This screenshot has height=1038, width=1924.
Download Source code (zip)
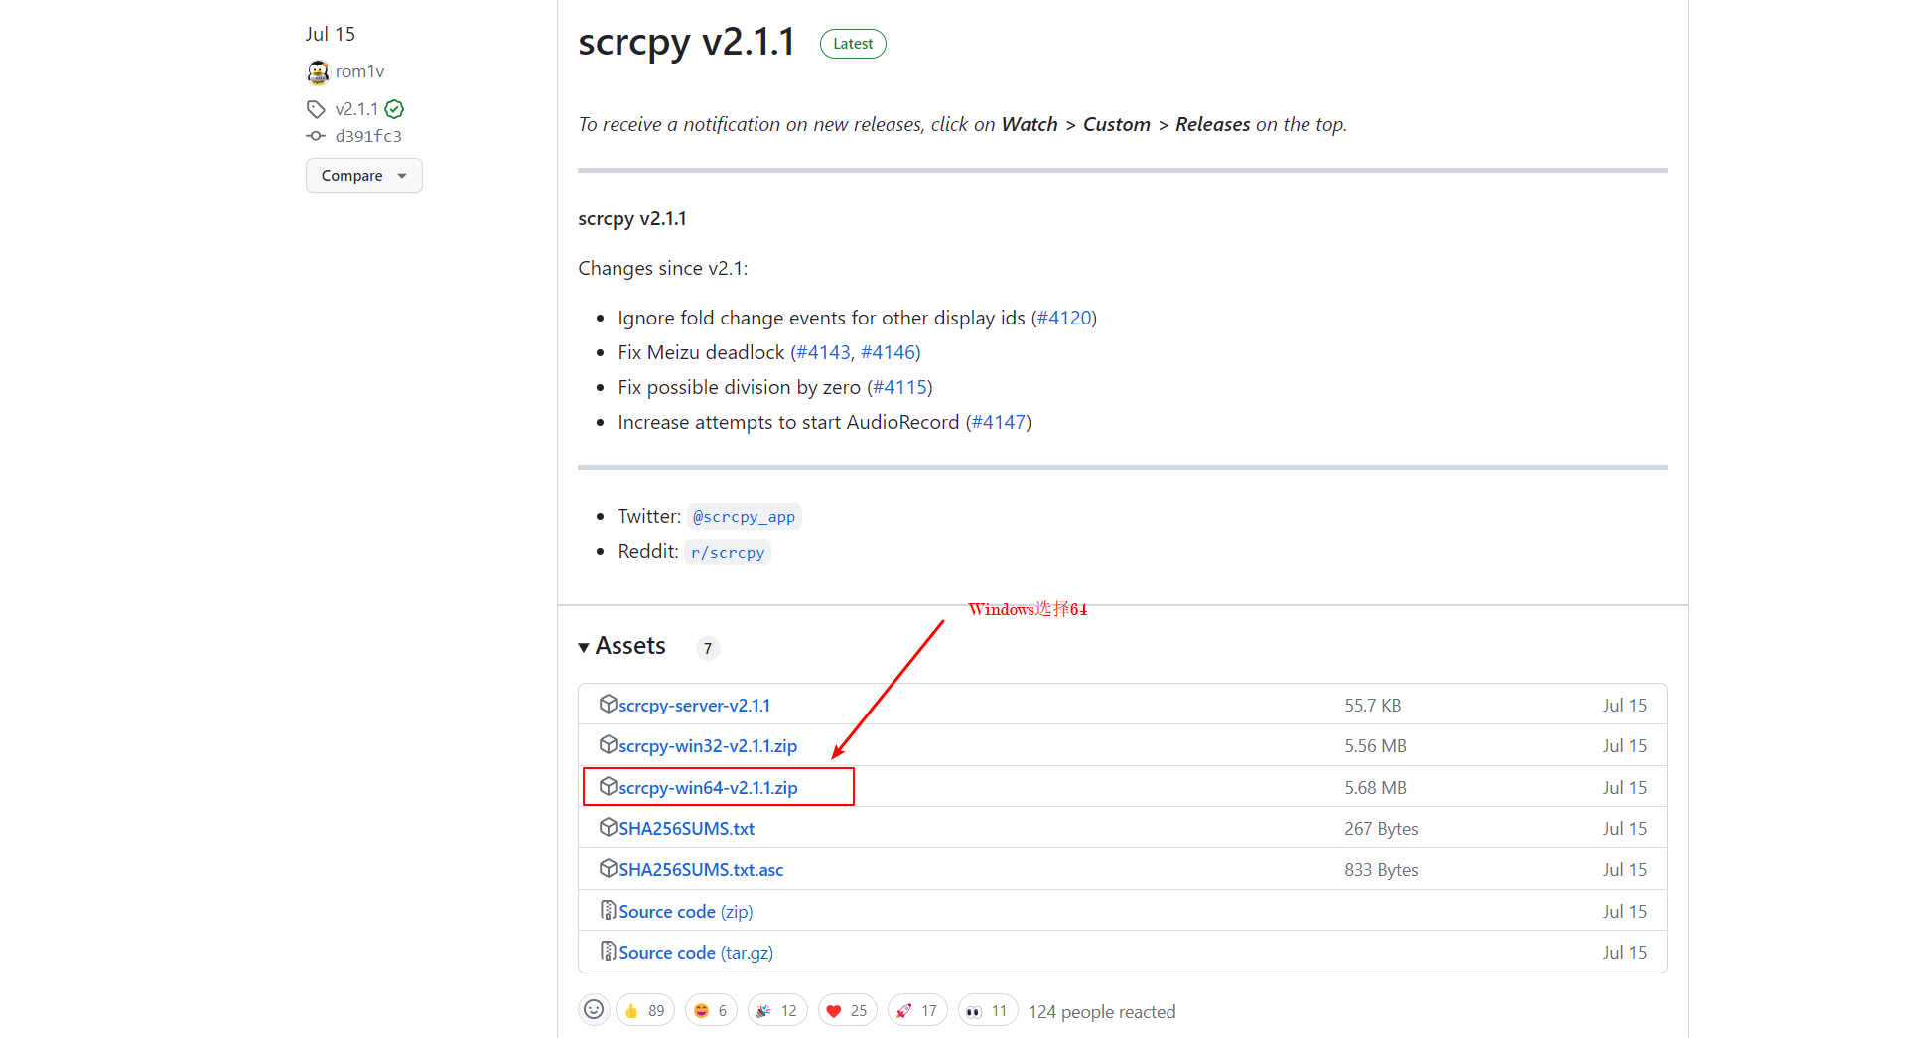[x=685, y=912]
